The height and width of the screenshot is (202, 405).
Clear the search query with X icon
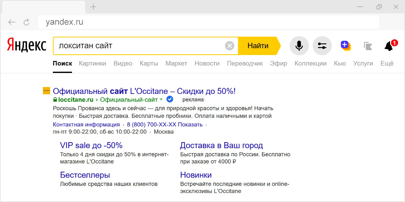point(229,46)
